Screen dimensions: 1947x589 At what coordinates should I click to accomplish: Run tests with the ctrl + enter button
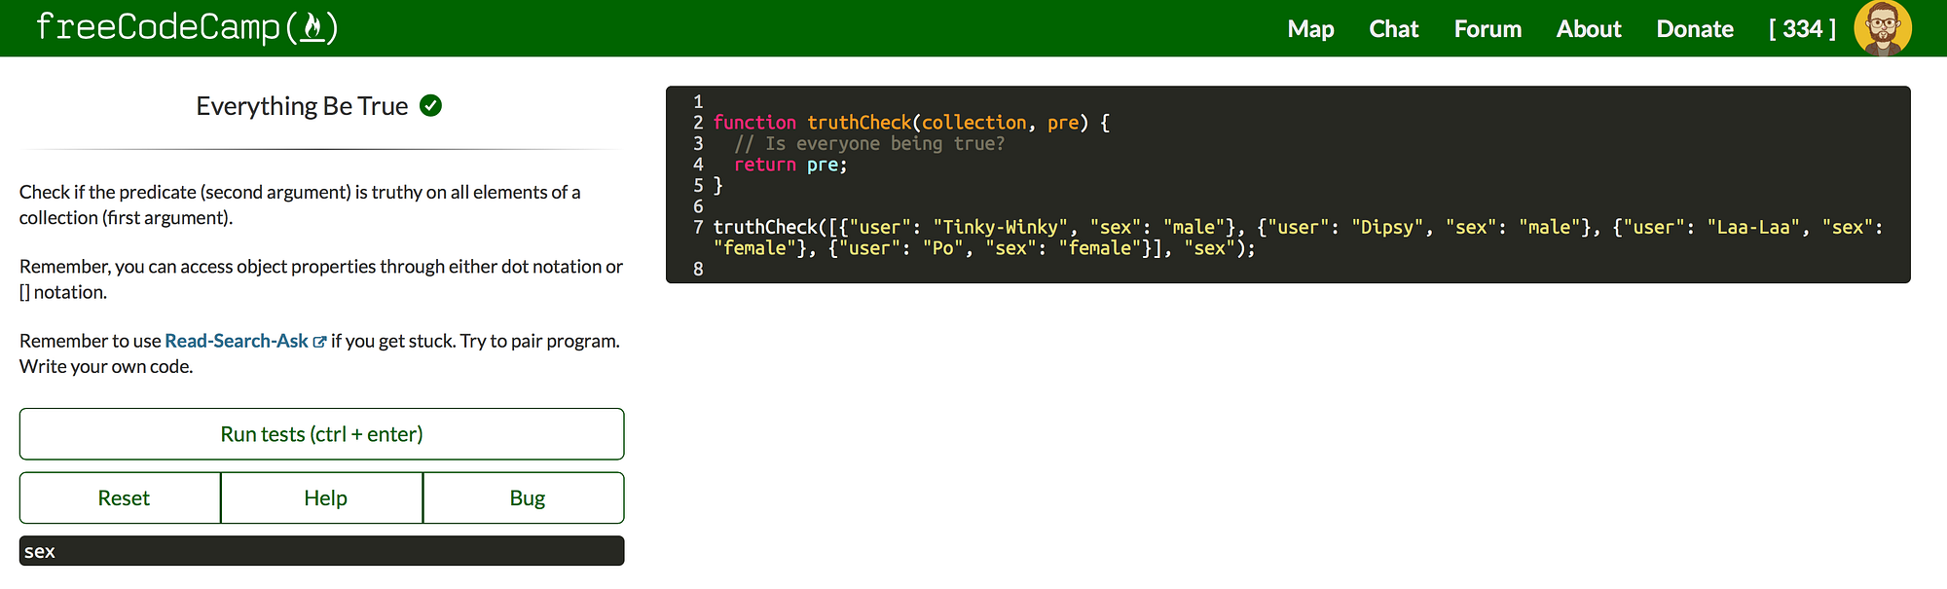pos(321,434)
